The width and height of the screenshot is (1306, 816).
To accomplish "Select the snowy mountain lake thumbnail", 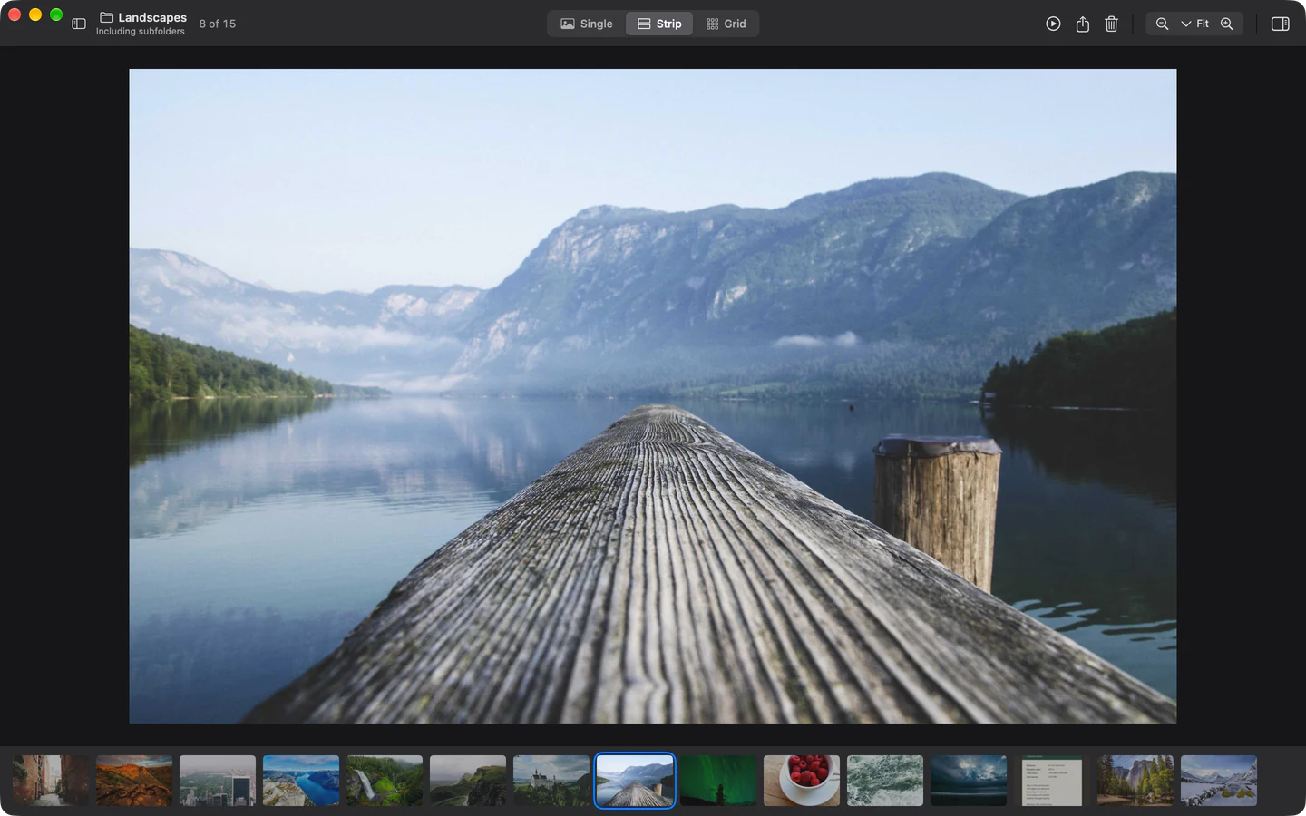I will 1219,781.
